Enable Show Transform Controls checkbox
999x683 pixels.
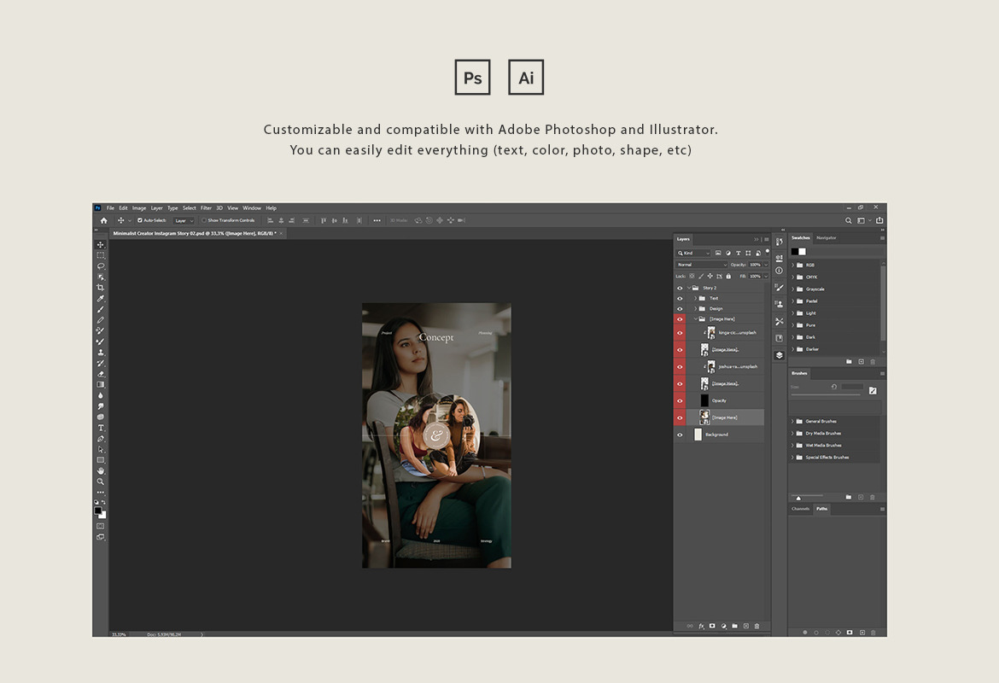click(x=204, y=220)
